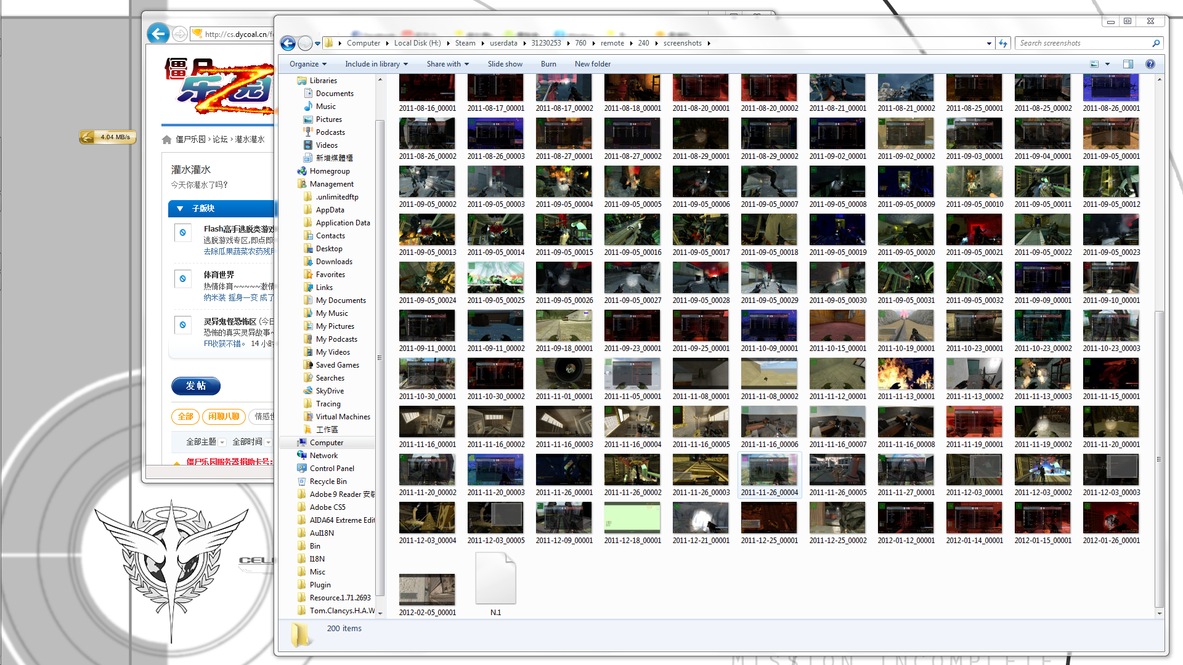This screenshot has height=665, width=1183.
Task: Open Control Panel from navigation pane
Action: coord(331,469)
